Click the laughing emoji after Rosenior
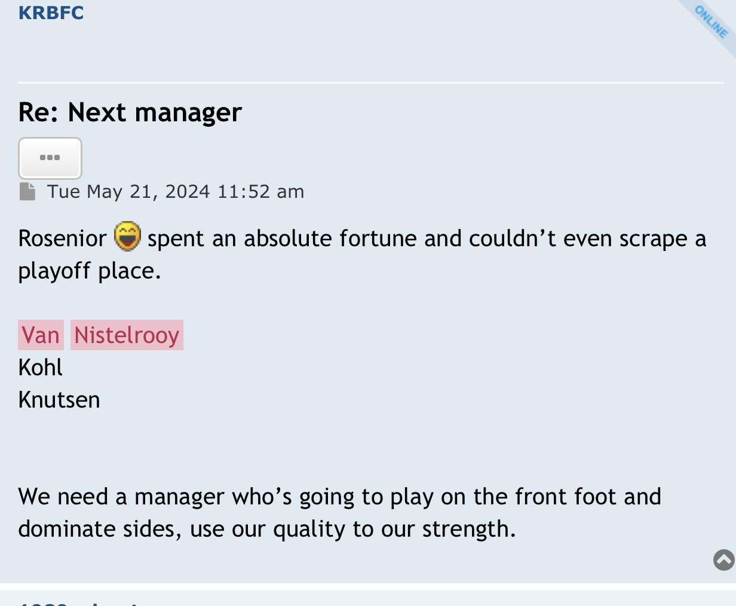This screenshot has width=736, height=606. (127, 236)
